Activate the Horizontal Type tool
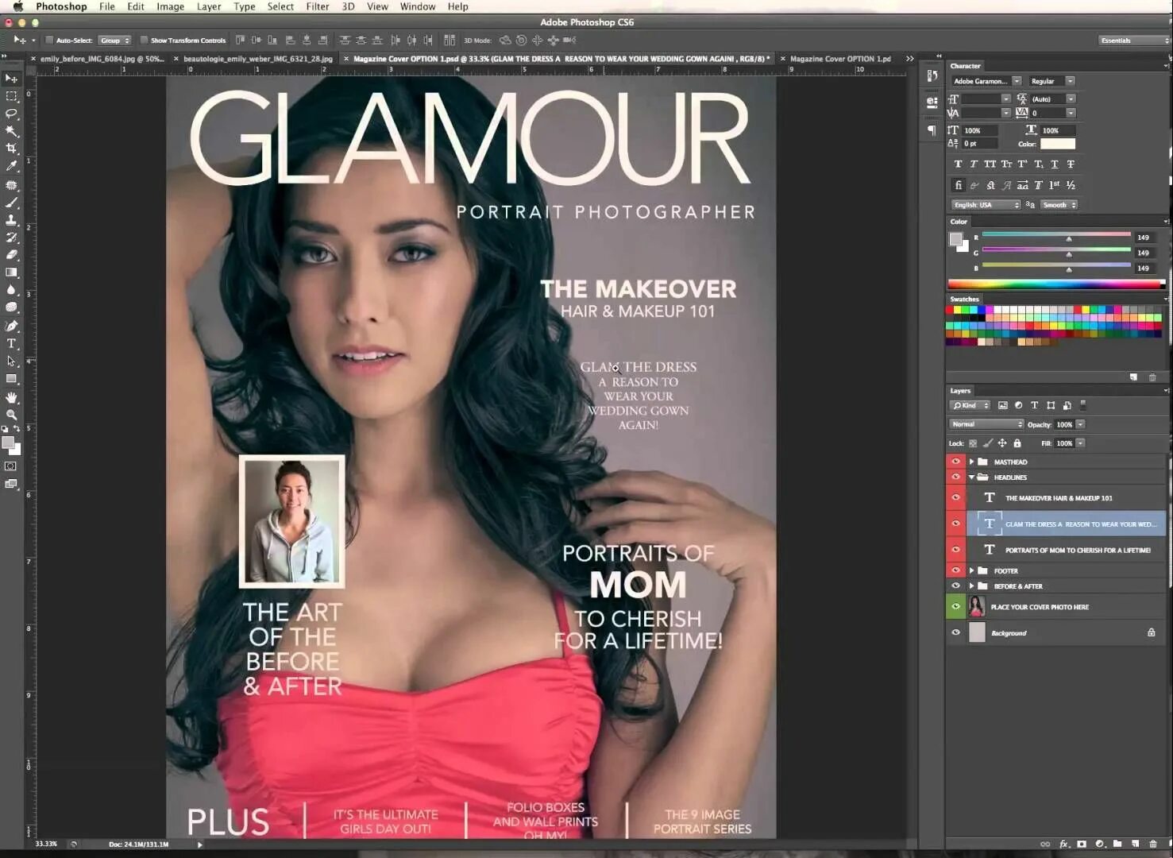1173x858 pixels. [11, 343]
